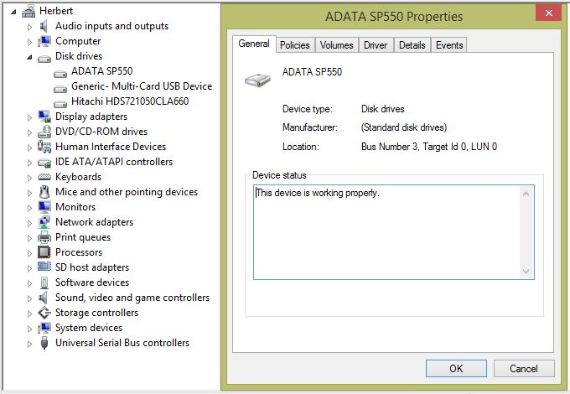Image resolution: width=570 pixels, height=394 pixels.
Task: Select the DVD/CD-ROM drives label
Action: point(101,132)
